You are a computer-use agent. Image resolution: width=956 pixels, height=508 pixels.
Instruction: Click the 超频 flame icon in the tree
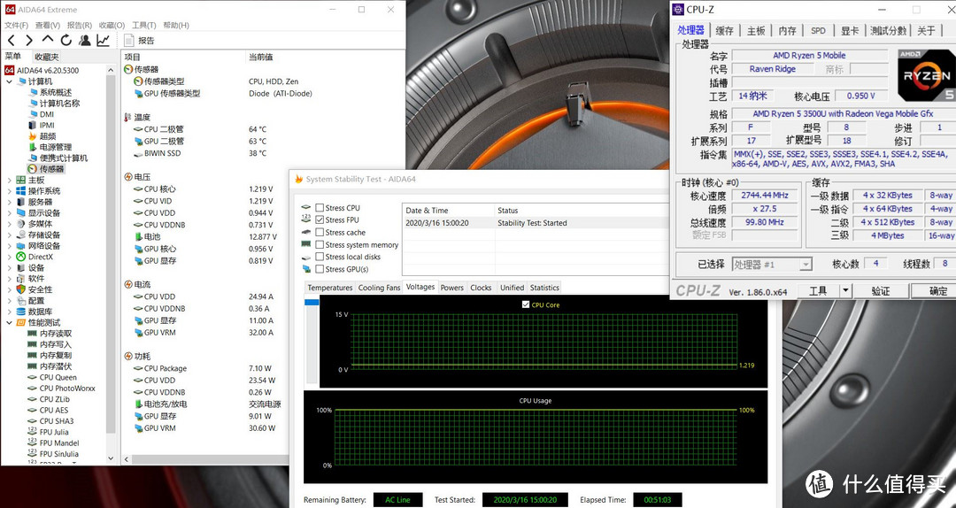click(33, 136)
